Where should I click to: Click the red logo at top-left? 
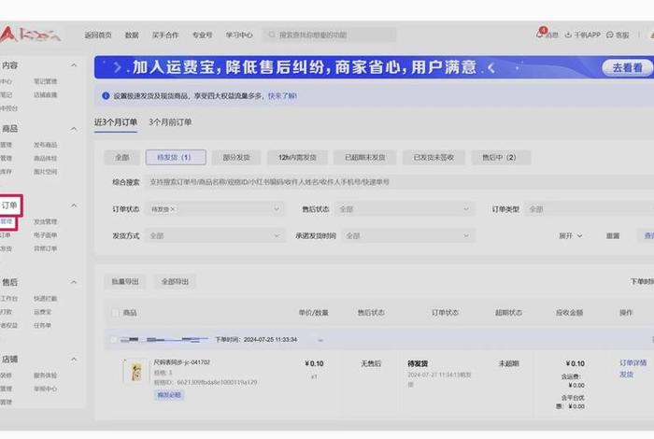(29, 35)
